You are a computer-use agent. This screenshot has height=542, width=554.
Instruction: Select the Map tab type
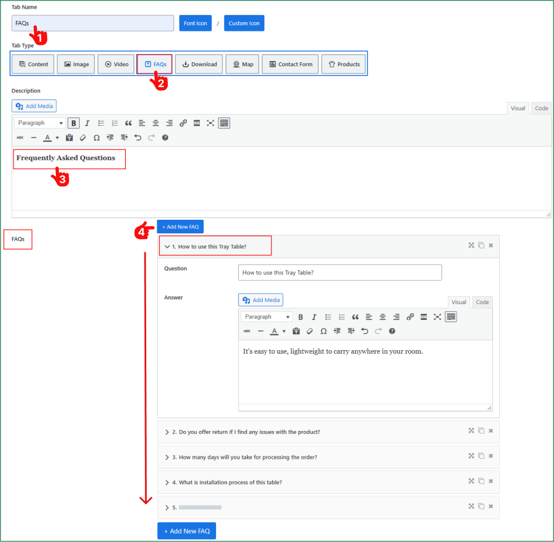click(x=243, y=64)
